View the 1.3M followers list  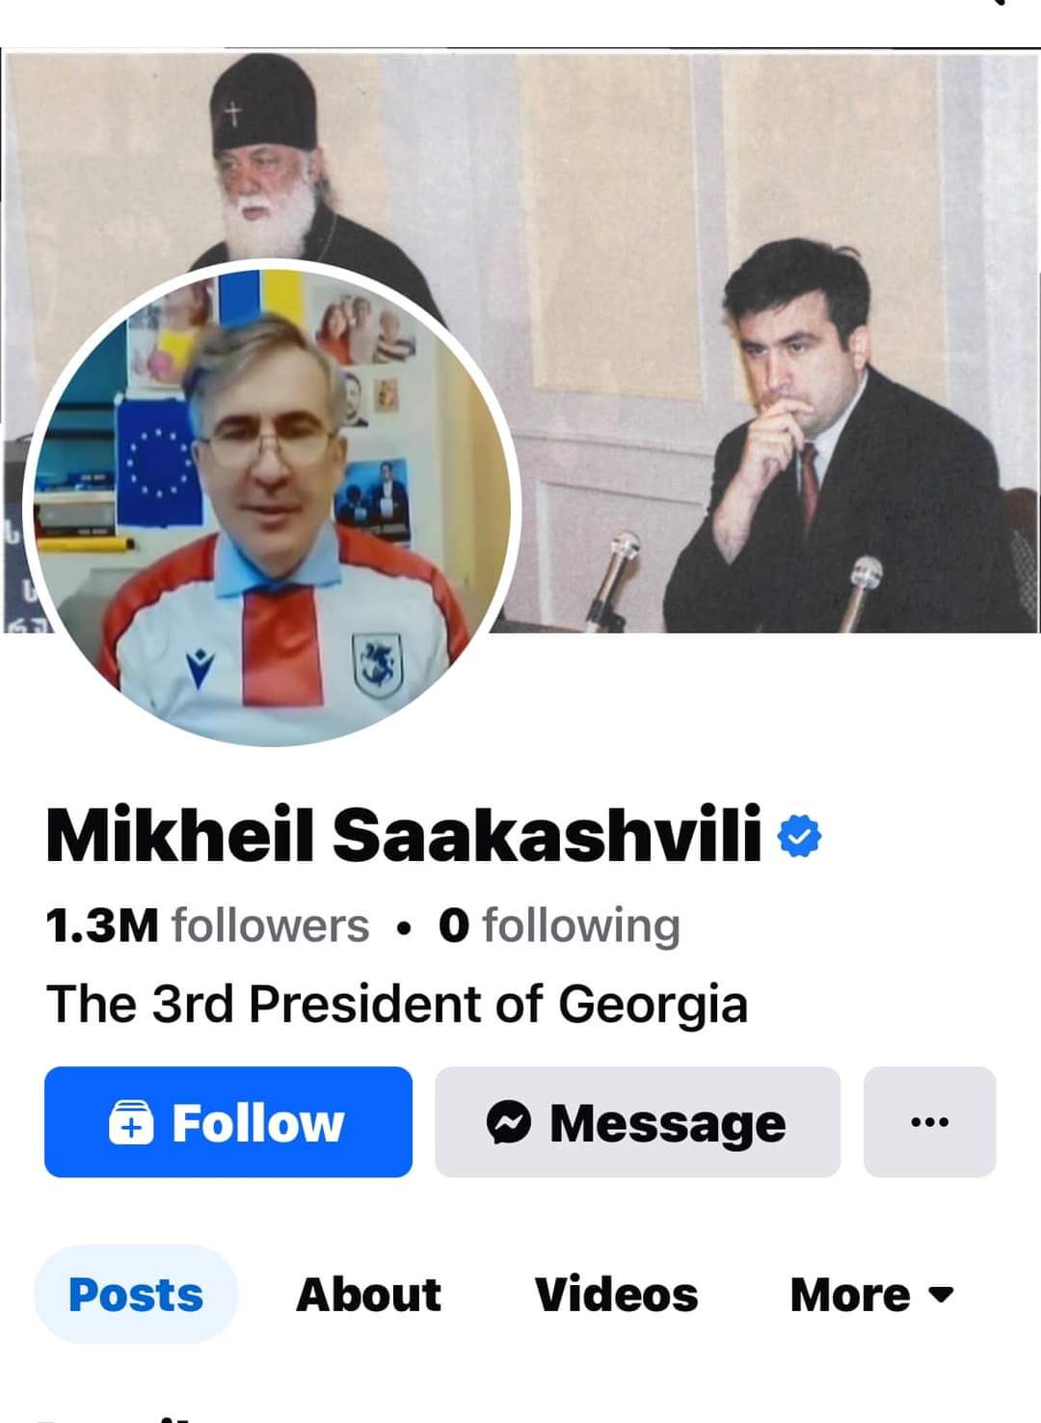pos(207,926)
